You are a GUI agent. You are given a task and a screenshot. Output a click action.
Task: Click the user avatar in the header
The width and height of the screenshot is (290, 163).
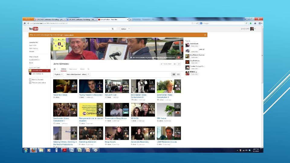tap(252, 29)
